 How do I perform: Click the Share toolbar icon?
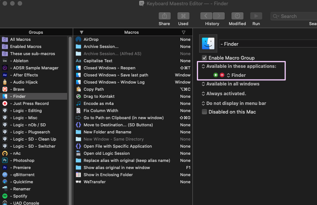[x=164, y=16]
